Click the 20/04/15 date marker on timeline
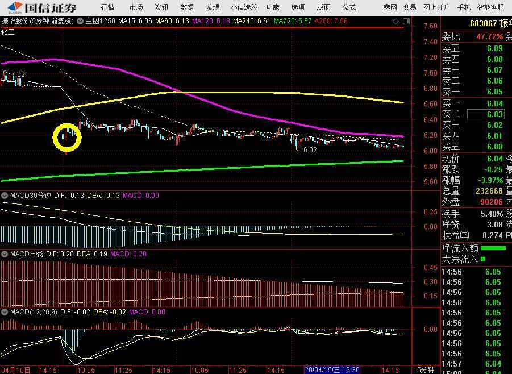 [x=332, y=370]
